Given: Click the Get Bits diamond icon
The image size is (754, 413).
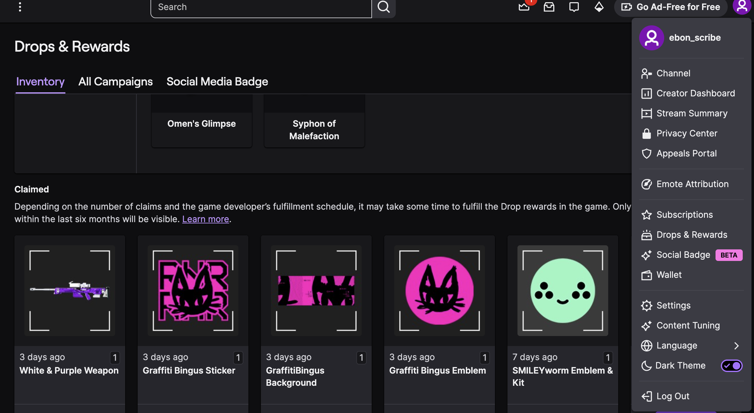Looking at the screenshot, I should [599, 7].
